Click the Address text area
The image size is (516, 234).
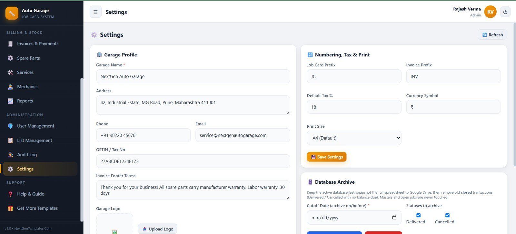pyautogui.click(x=193, y=105)
